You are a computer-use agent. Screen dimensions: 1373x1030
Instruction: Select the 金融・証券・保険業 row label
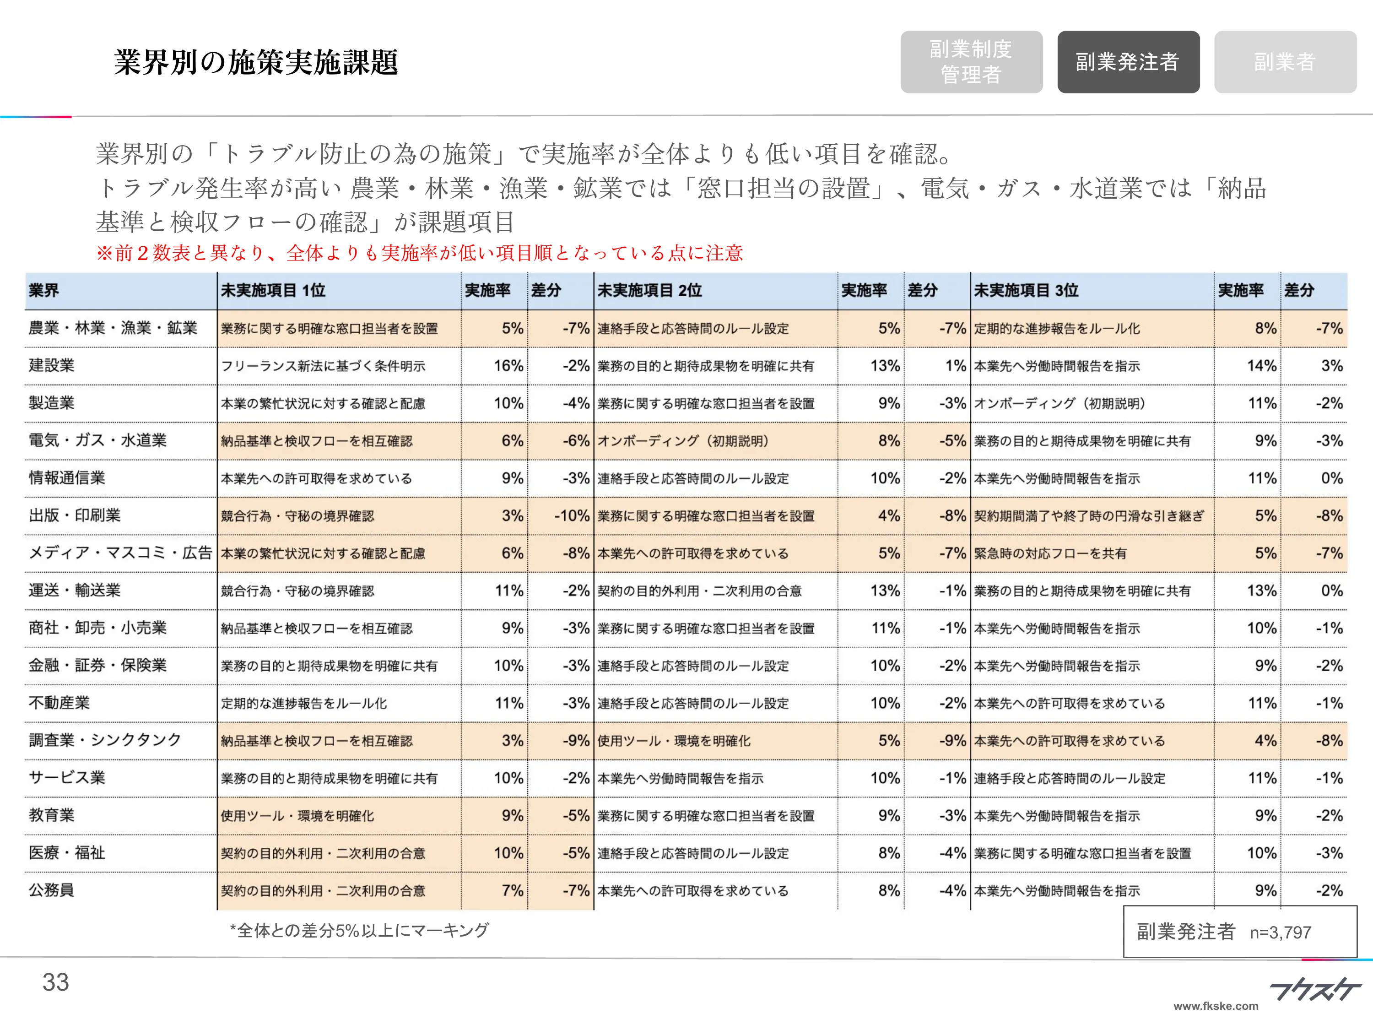coord(97,666)
